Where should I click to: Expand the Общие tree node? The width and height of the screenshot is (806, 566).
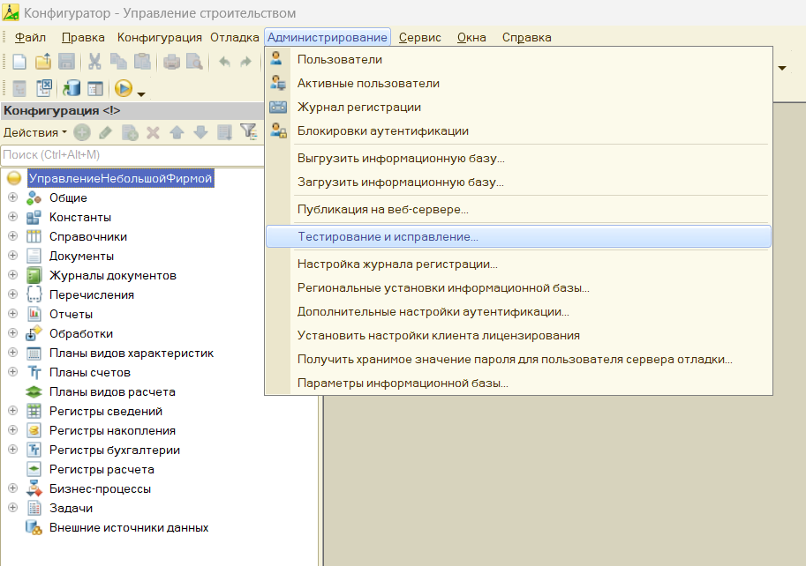click(13, 197)
